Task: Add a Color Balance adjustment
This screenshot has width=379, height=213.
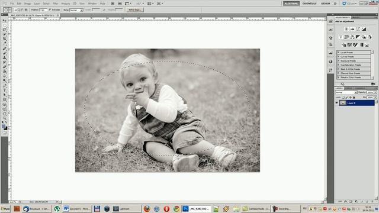Action: click(x=352, y=37)
